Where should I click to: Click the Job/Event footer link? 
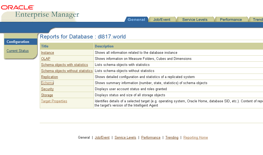(x=102, y=138)
